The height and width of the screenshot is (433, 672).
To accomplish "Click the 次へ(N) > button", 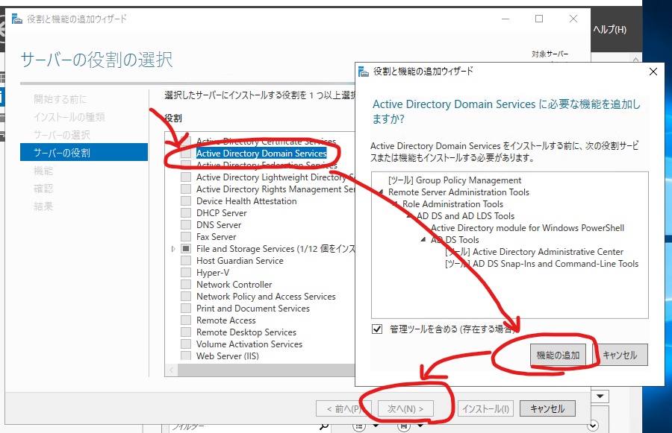I will pos(405,408).
